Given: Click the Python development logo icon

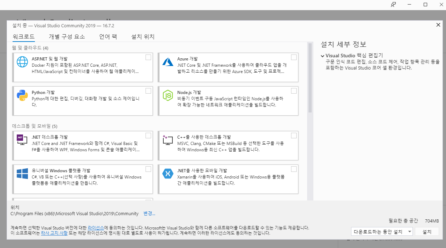Looking at the screenshot, I should pyautogui.click(x=22, y=95).
